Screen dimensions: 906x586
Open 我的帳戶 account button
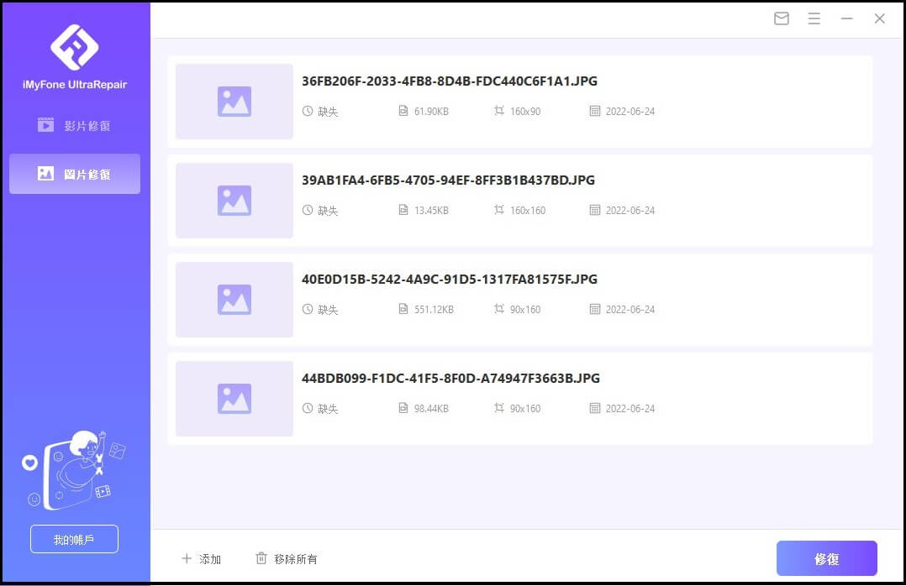tap(74, 539)
